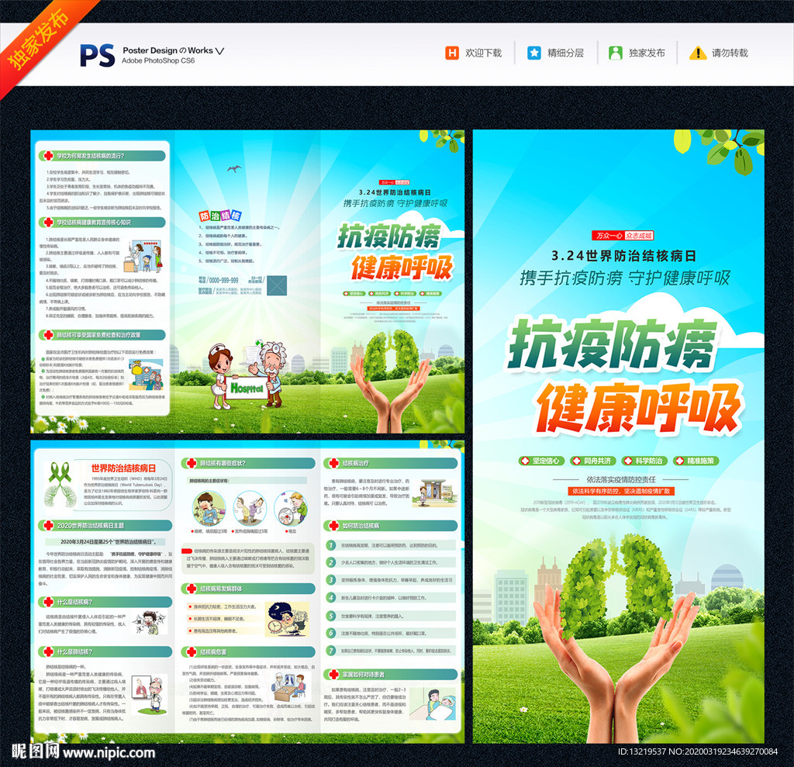Click the 科学防治 pill on the large poster
The image size is (794, 767).
[644, 461]
